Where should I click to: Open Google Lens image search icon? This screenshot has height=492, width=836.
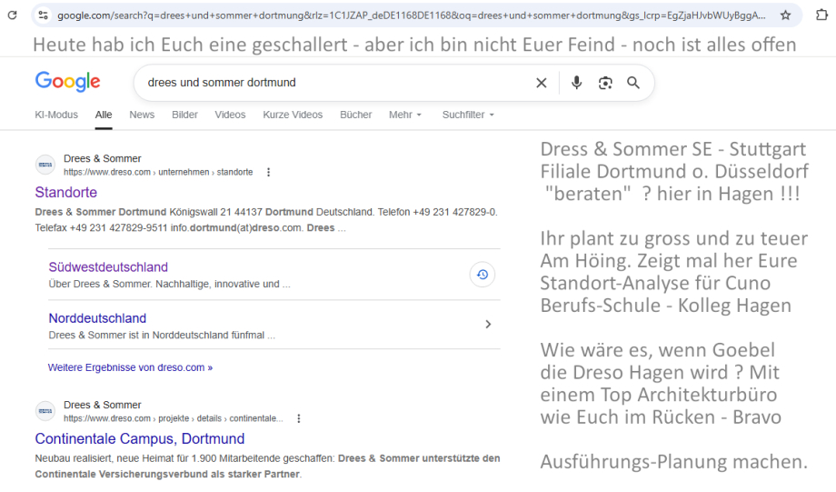(605, 83)
